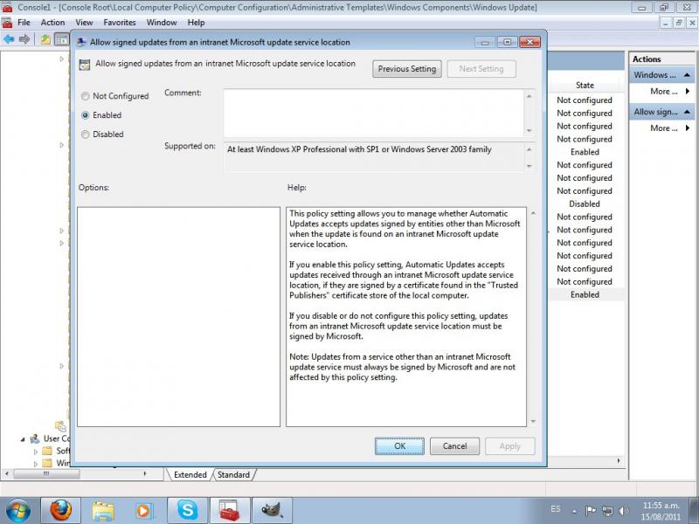
Task: Click the Disabled state cell in the list
Action: (x=585, y=204)
